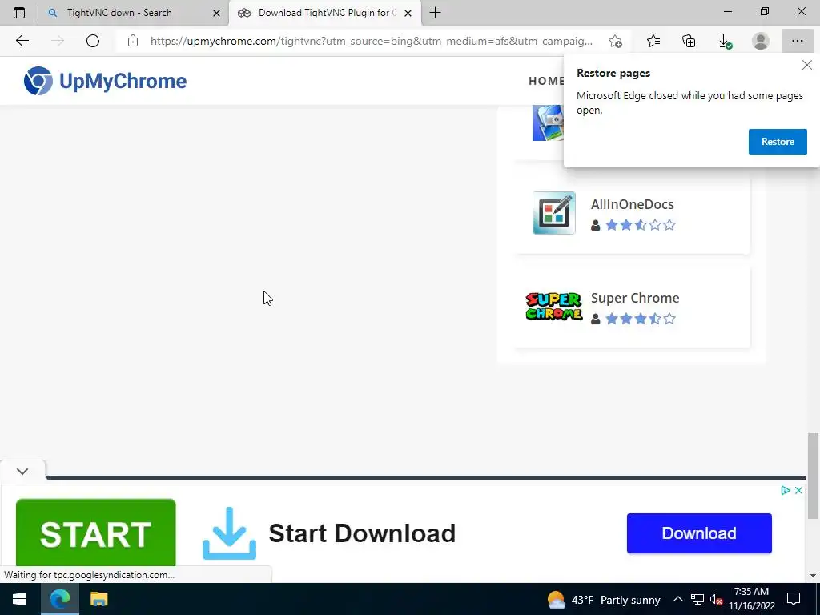Show Downloads panel
The width and height of the screenshot is (820, 615).
[725, 41]
